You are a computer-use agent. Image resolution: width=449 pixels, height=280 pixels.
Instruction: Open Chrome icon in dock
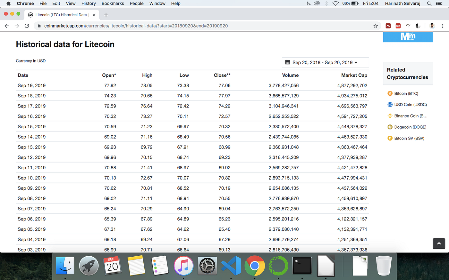(x=255, y=266)
